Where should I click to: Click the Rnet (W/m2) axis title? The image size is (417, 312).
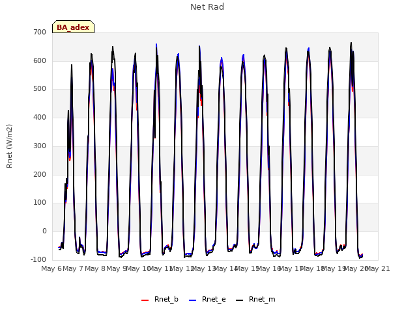9,146
